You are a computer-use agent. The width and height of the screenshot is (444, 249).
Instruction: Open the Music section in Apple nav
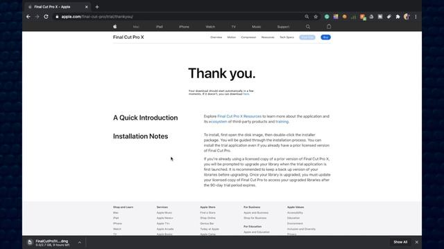(256, 27)
